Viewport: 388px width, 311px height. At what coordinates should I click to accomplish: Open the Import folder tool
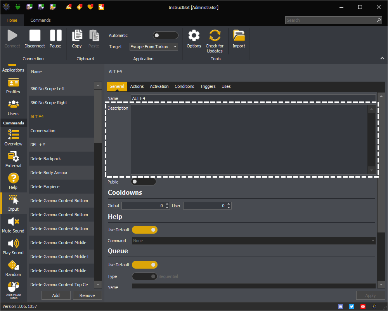coord(239,39)
